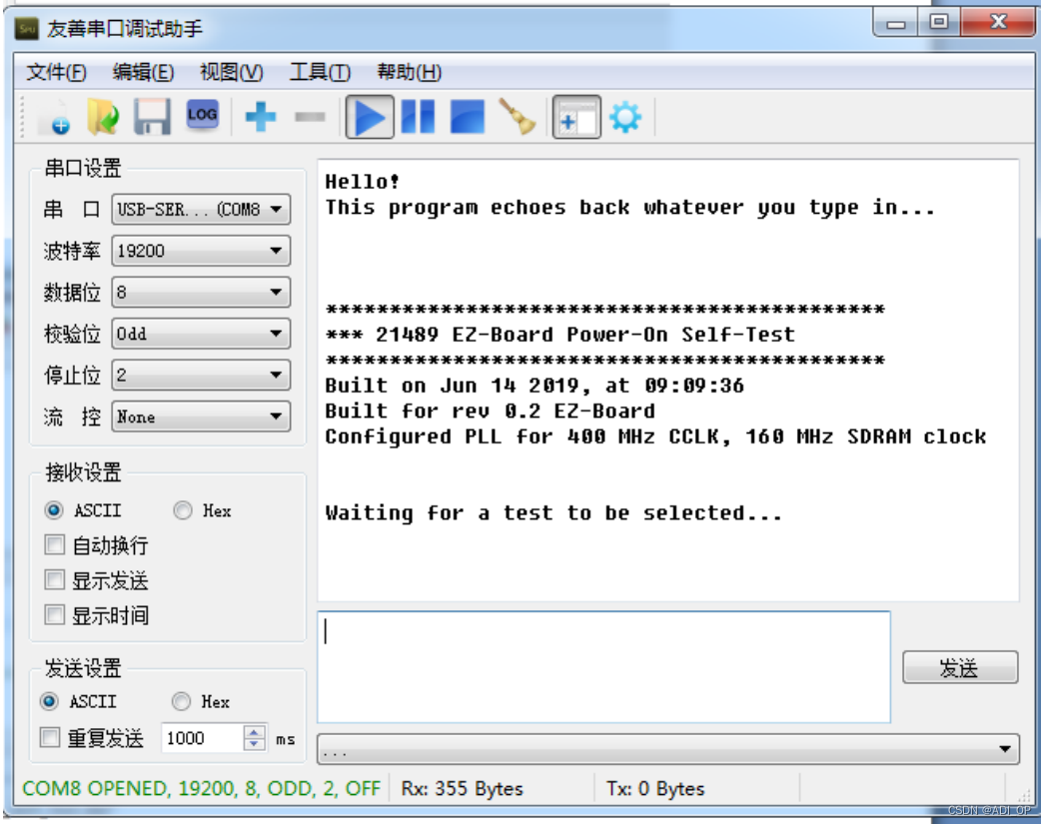
Task: Save data with the floppy disk icon
Action: coord(152,118)
